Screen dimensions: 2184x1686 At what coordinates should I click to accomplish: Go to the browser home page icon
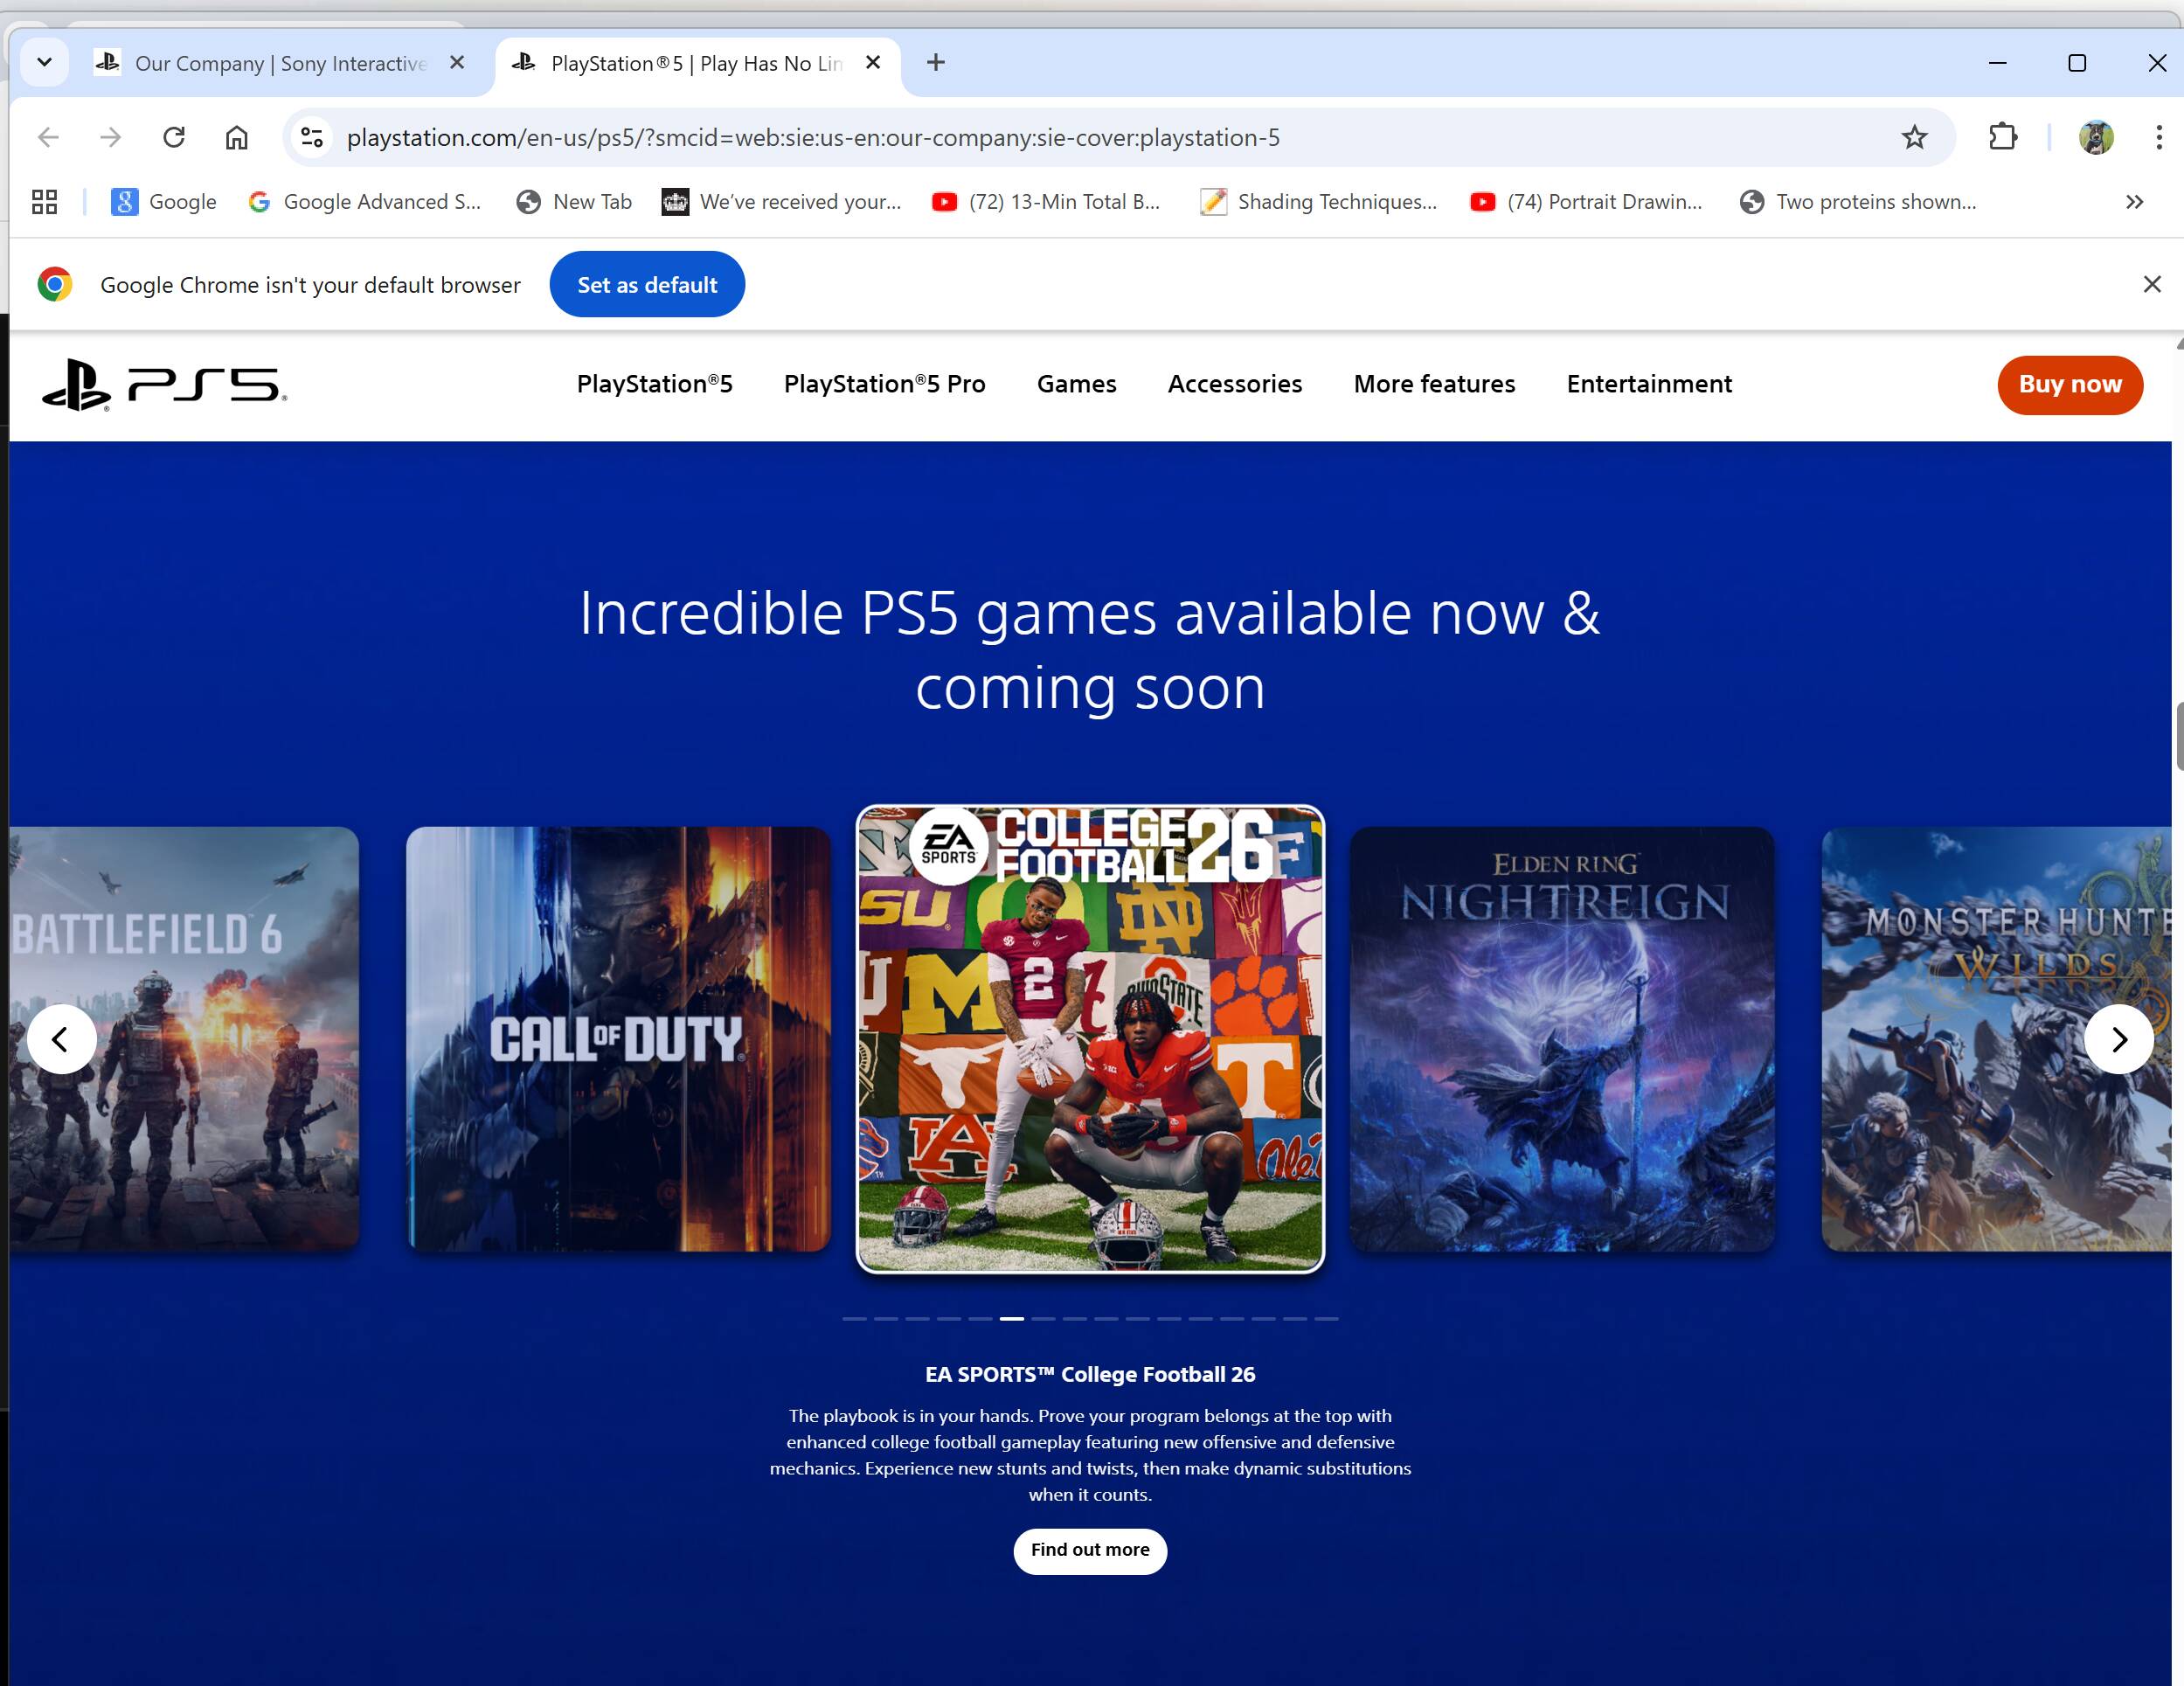coord(236,137)
